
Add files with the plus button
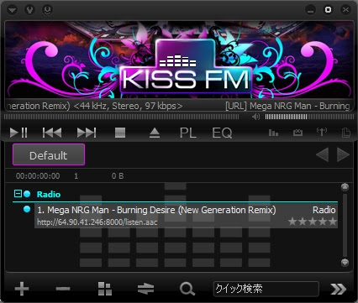(x=22, y=289)
